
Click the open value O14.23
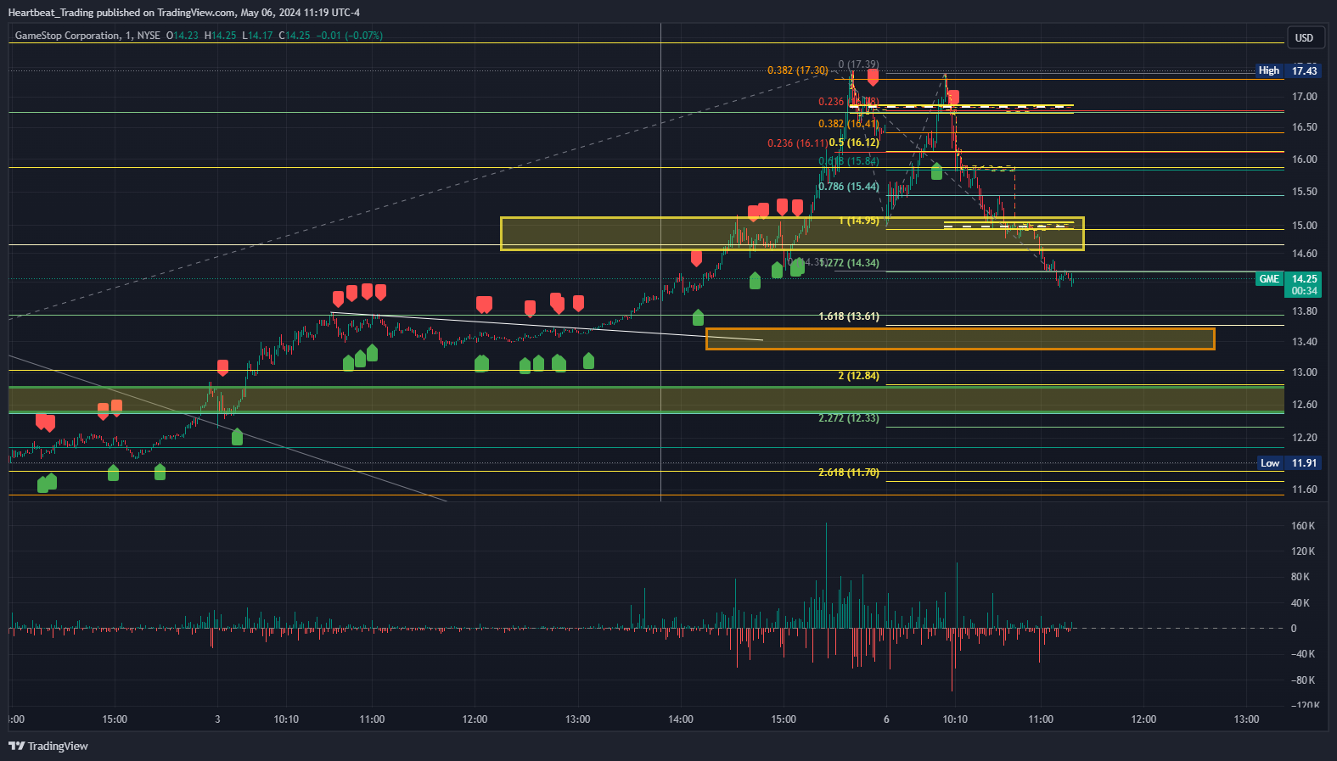pyautogui.click(x=182, y=36)
